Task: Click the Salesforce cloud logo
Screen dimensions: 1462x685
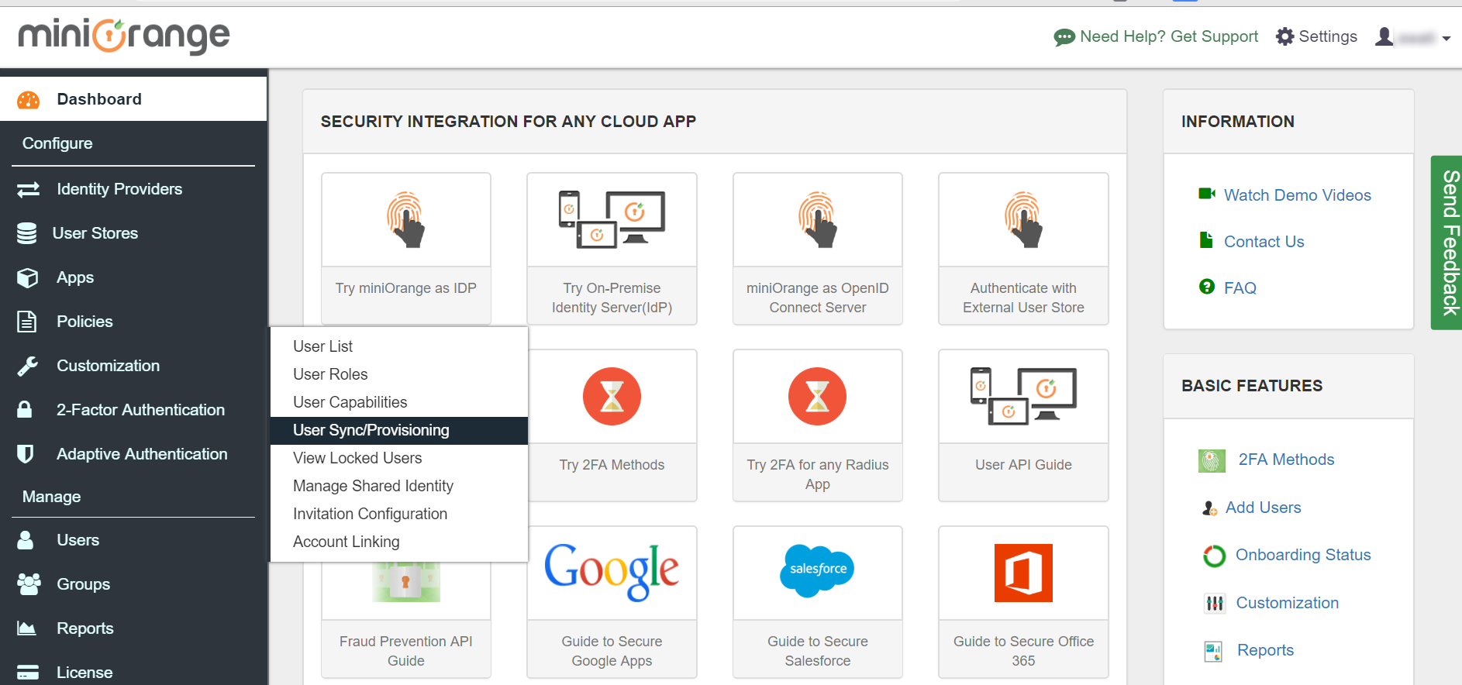Action: tap(817, 570)
